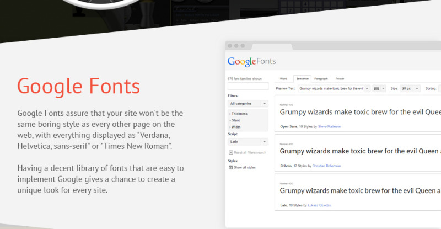The height and width of the screenshot is (229, 441).
Task: Click the 'Preview Text:' label
Action: coord(286,88)
